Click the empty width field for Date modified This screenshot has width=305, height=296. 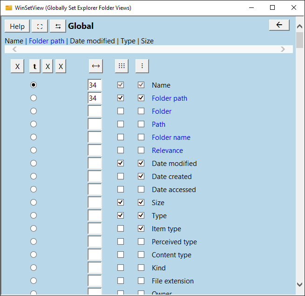tap(95, 163)
